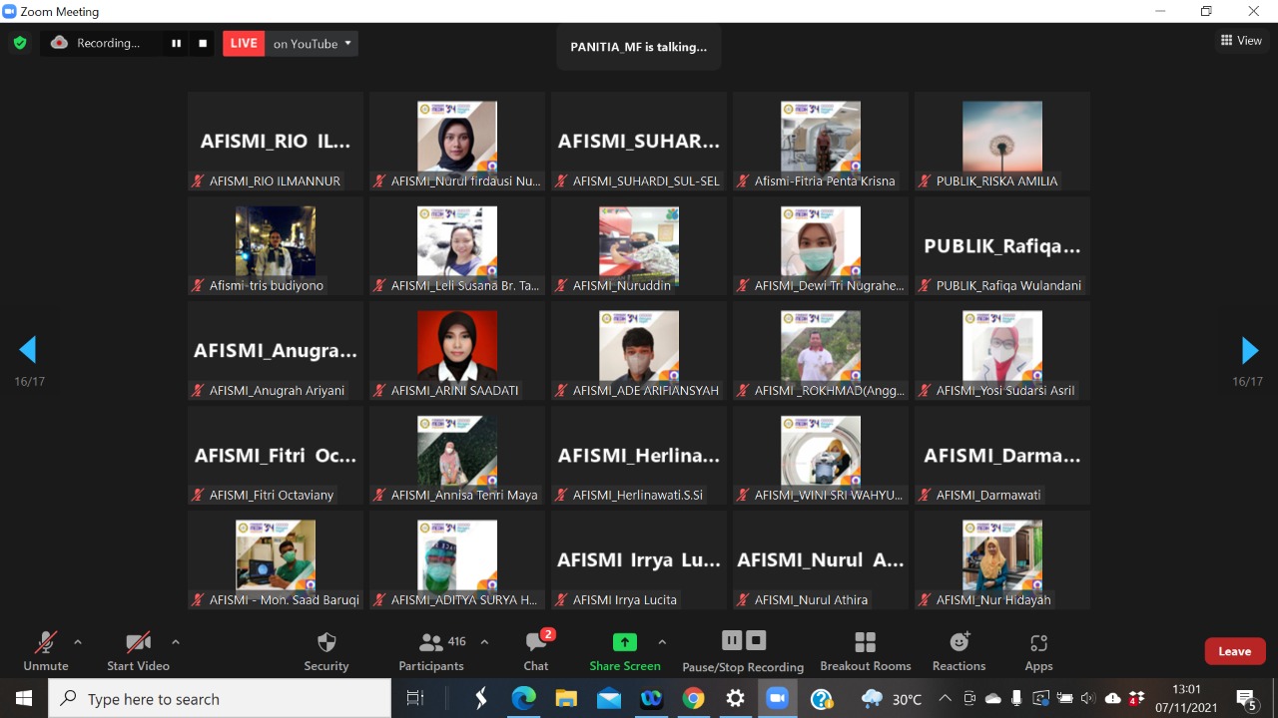
Task: Click the green Share Screen icon
Action: click(625, 643)
